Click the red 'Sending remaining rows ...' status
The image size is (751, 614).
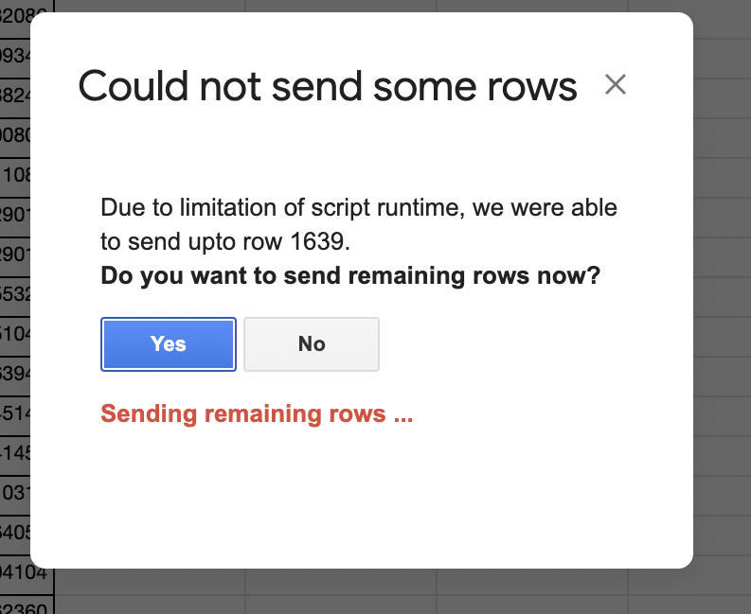tap(257, 414)
